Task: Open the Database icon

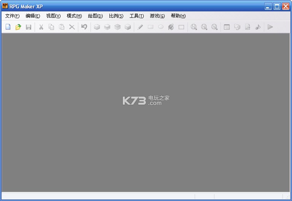Action: tap(227, 27)
